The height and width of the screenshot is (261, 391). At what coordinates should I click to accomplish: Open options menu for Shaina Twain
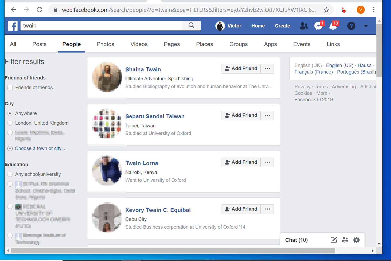coord(267,68)
